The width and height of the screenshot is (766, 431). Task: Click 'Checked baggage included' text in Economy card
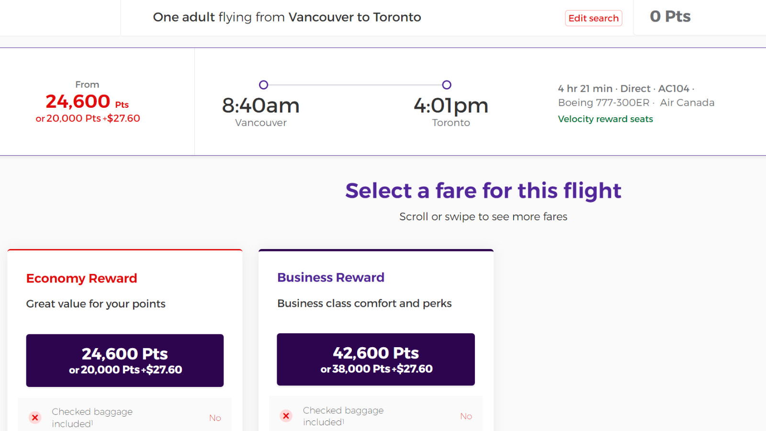click(92, 418)
